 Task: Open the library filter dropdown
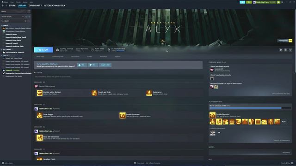23,17
